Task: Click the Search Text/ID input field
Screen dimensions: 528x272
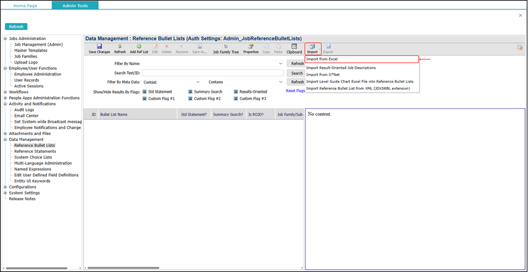Action: [x=213, y=73]
